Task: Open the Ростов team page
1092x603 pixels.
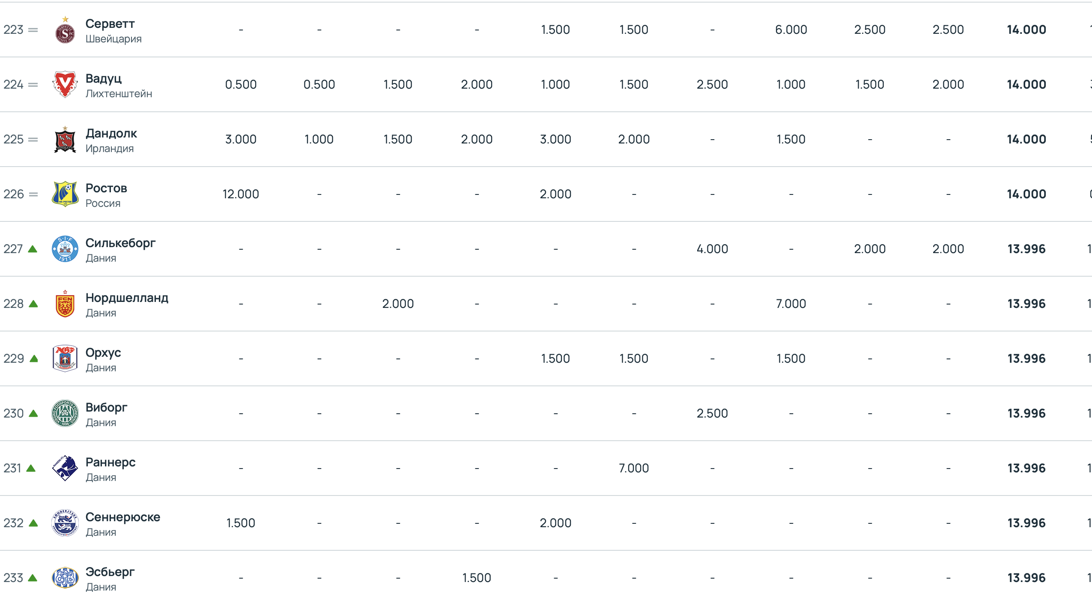Action: 106,188
